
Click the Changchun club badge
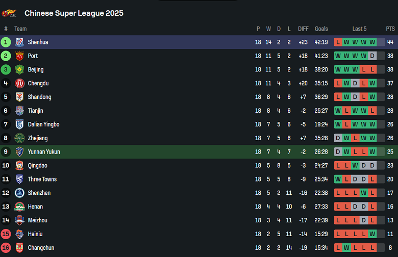coord(19,248)
